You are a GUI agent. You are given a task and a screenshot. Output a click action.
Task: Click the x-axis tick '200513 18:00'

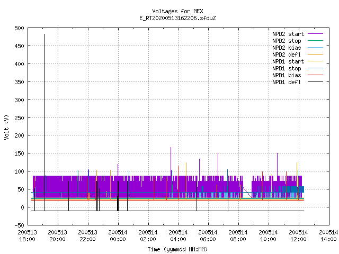click(27, 236)
